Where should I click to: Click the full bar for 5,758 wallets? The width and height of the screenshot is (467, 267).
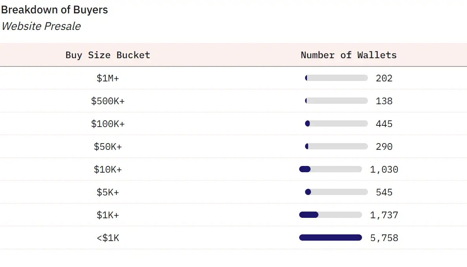(330, 238)
